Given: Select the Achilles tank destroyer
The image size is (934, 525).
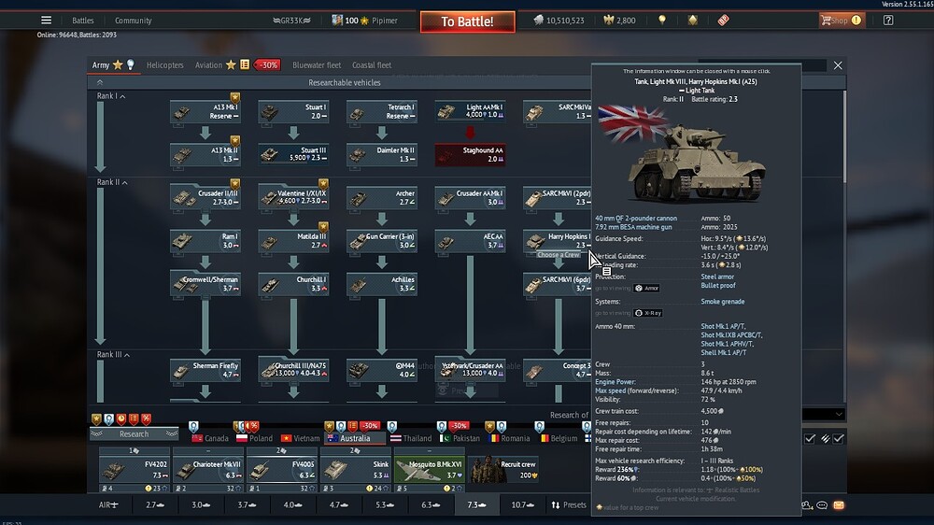Looking at the screenshot, I should tap(382, 284).
